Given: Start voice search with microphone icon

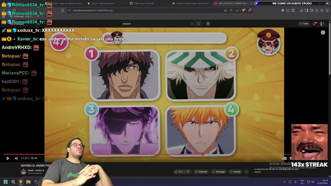Looking at the screenshot, I should tap(208, 24).
